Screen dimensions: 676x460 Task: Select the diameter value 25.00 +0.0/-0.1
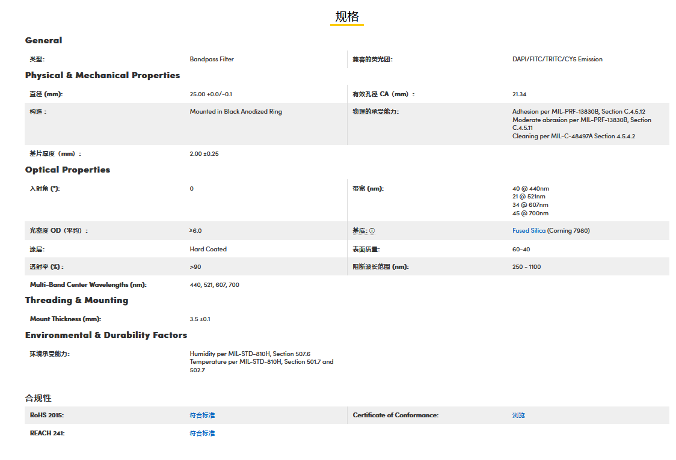(x=211, y=94)
